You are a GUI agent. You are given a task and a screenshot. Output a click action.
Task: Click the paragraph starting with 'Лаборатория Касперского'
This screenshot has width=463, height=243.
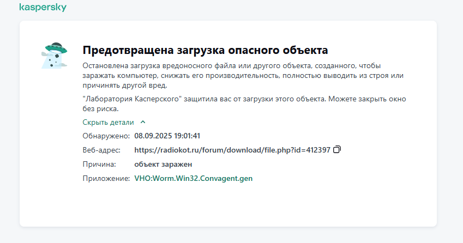pyautogui.click(x=244, y=104)
